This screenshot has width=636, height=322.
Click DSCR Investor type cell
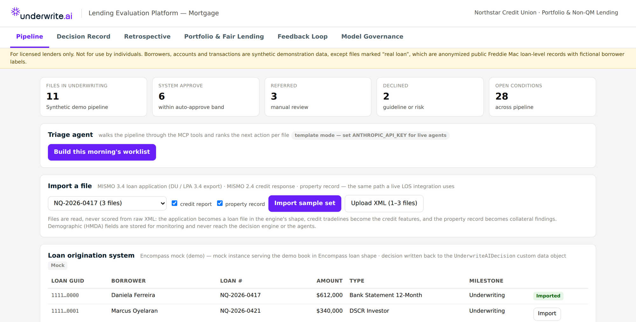click(369, 311)
